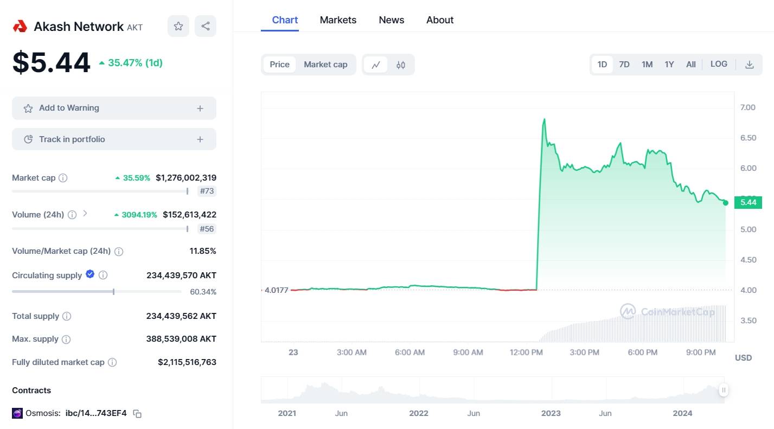
Task: Toggle LOG scale on chart
Action: pos(719,64)
